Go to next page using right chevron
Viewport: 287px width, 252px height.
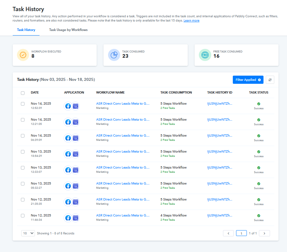(264, 233)
